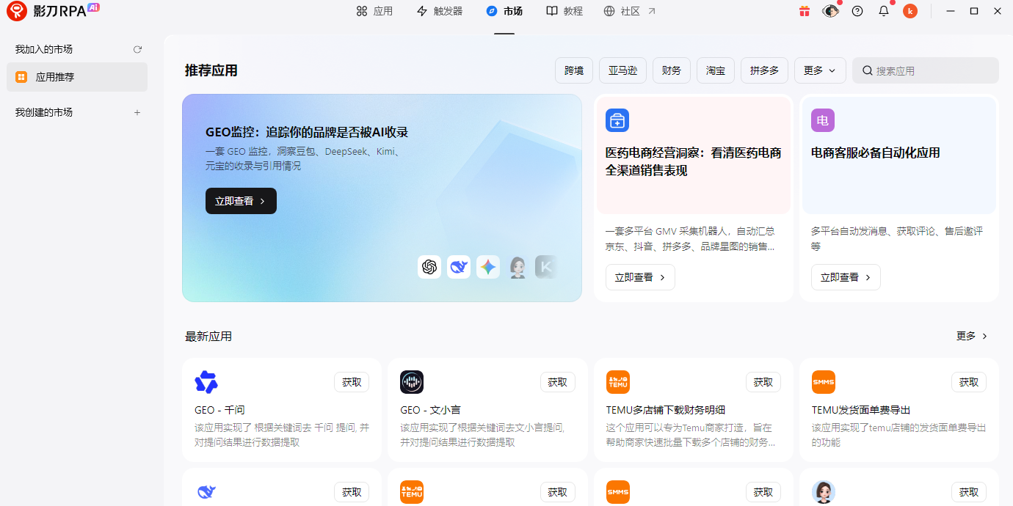Add a new market with the plus icon
The image size is (1013, 506).
[137, 112]
